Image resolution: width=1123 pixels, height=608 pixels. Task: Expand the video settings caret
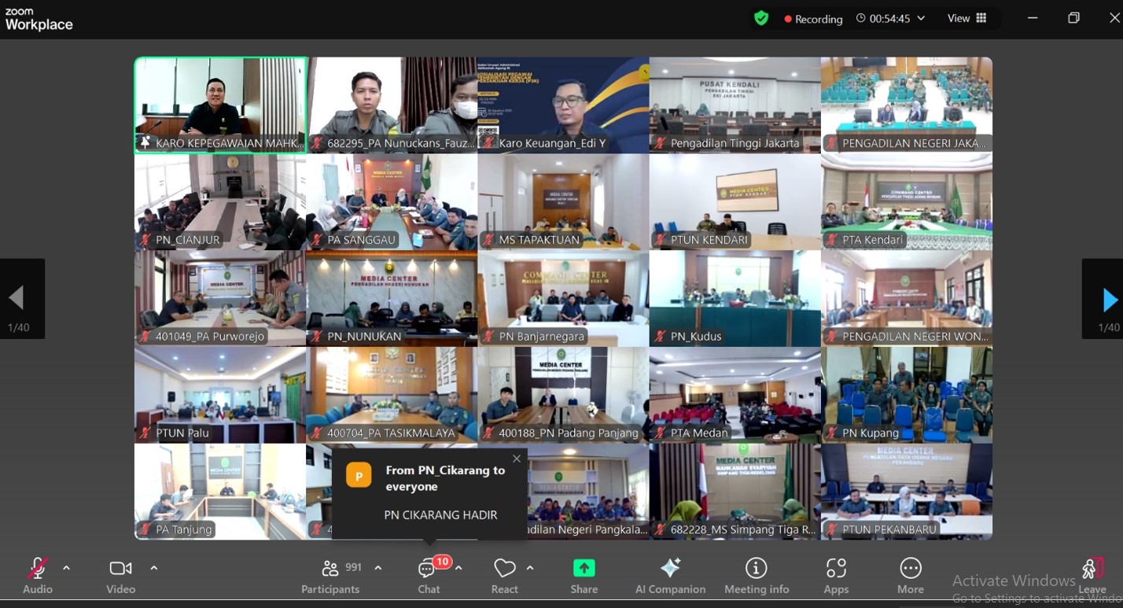click(153, 568)
